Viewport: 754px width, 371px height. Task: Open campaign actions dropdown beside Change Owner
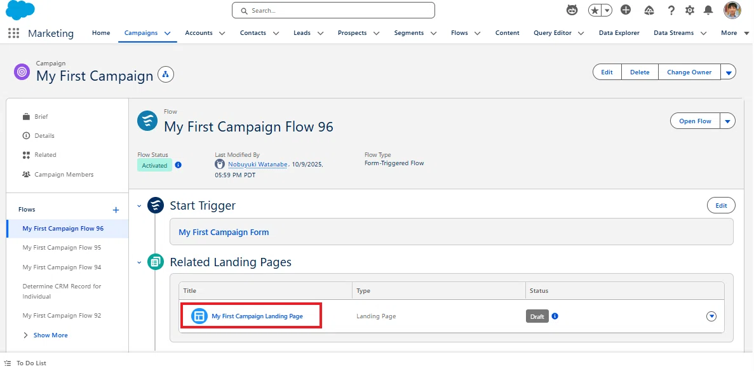(x=728, y=72)
